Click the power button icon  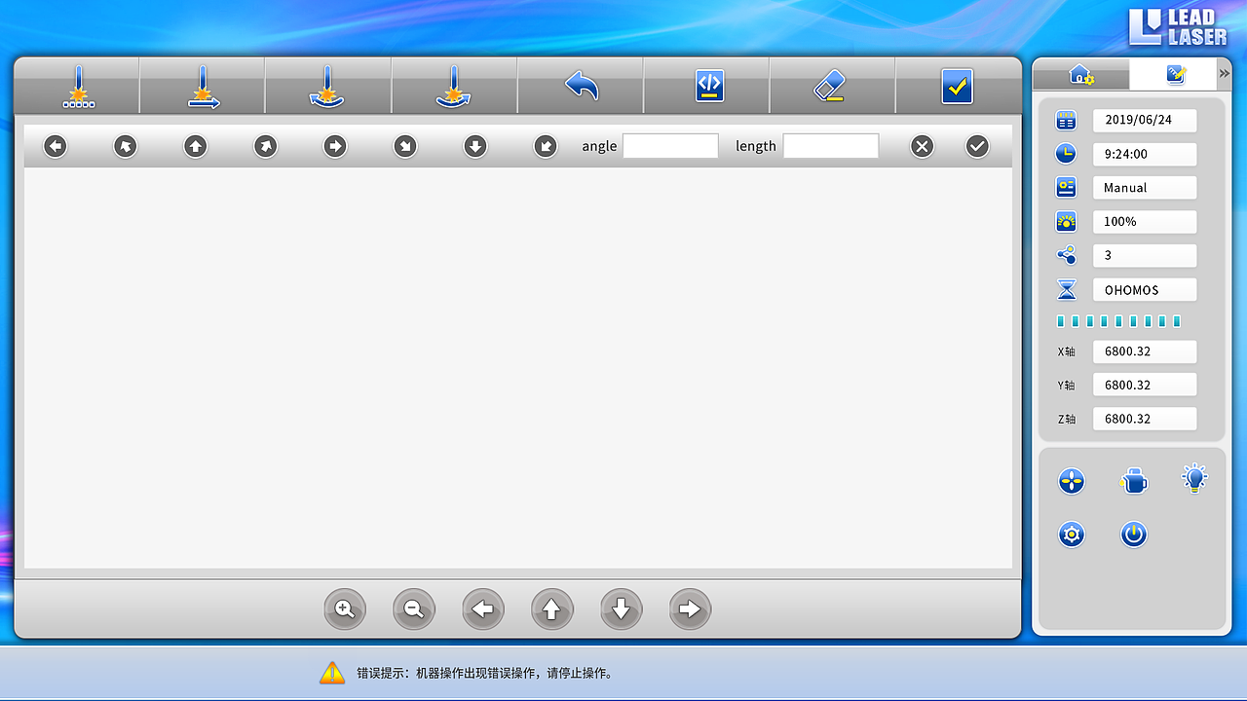1133,535
